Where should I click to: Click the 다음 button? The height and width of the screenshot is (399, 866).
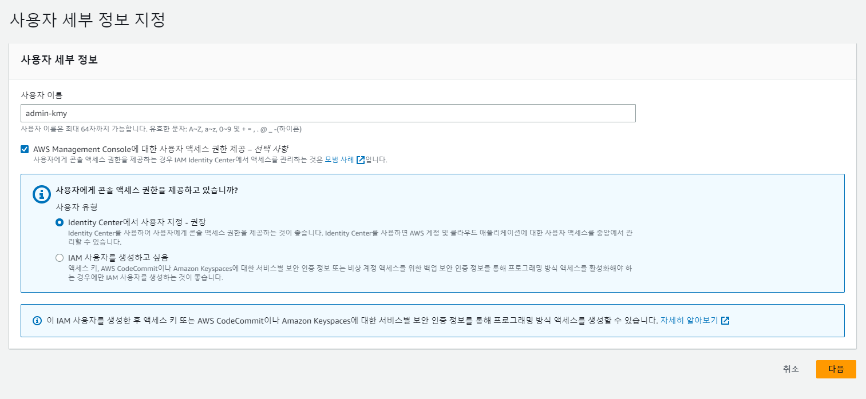836,369
